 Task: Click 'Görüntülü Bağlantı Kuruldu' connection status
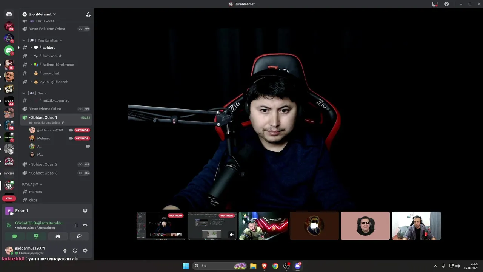tap(38, 223)
